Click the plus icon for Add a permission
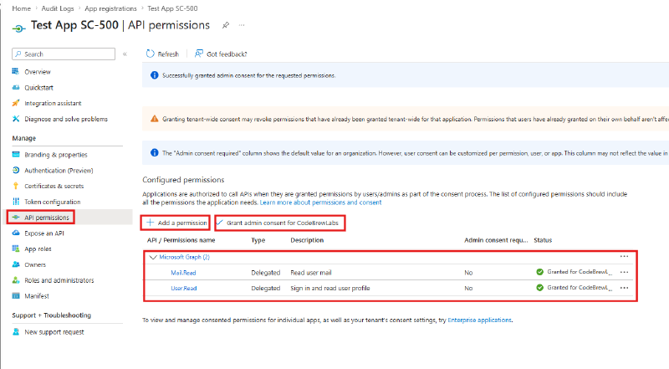Image resolution: width=669 pixels, height=369 pixels. tap(151, 223)
